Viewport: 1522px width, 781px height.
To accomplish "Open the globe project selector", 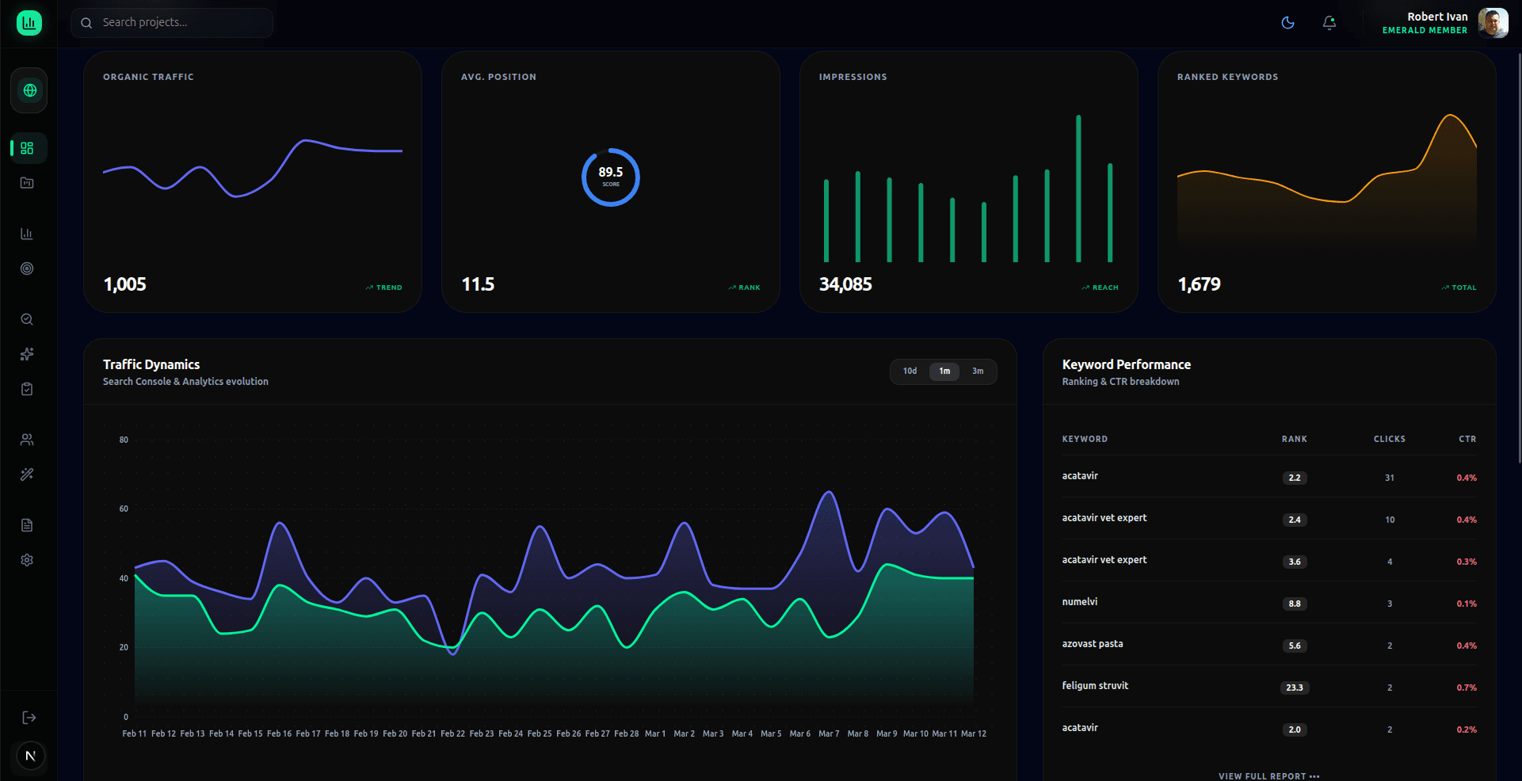I will (29, 90).
